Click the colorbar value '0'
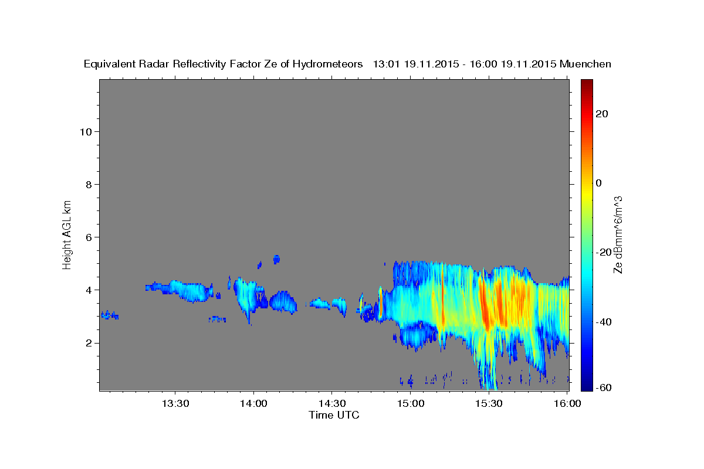 click(x=598, y=183)
